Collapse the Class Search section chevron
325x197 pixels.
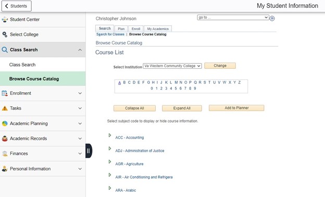click(x=80, y=50)
